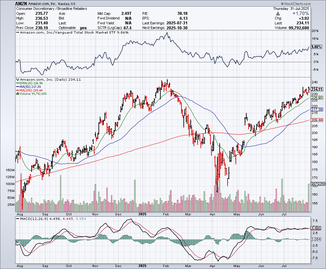Click the Optionable value yes

pos(83,28)
